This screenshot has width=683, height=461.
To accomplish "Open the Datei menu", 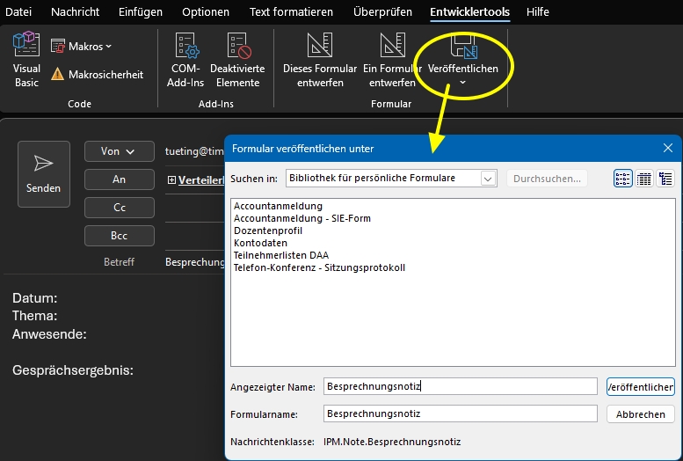I will [18, 11].
